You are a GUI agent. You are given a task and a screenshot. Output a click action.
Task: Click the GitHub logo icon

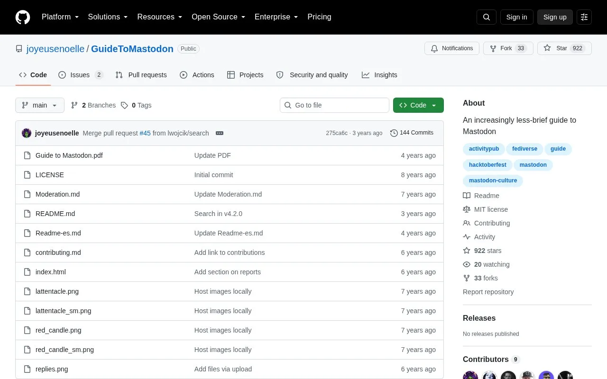click(x=23, y=17)
